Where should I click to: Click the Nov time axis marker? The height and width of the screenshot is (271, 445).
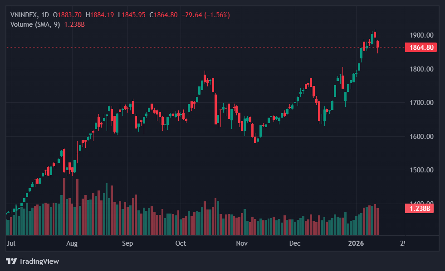[x=241, y=244]
